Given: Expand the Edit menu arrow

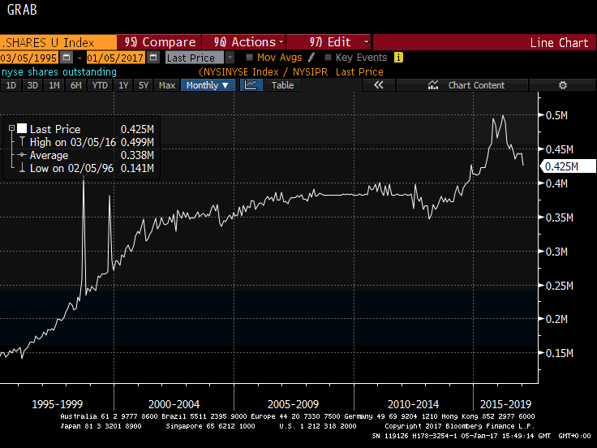Looking at the screenshot, I should tap(366, 42).
